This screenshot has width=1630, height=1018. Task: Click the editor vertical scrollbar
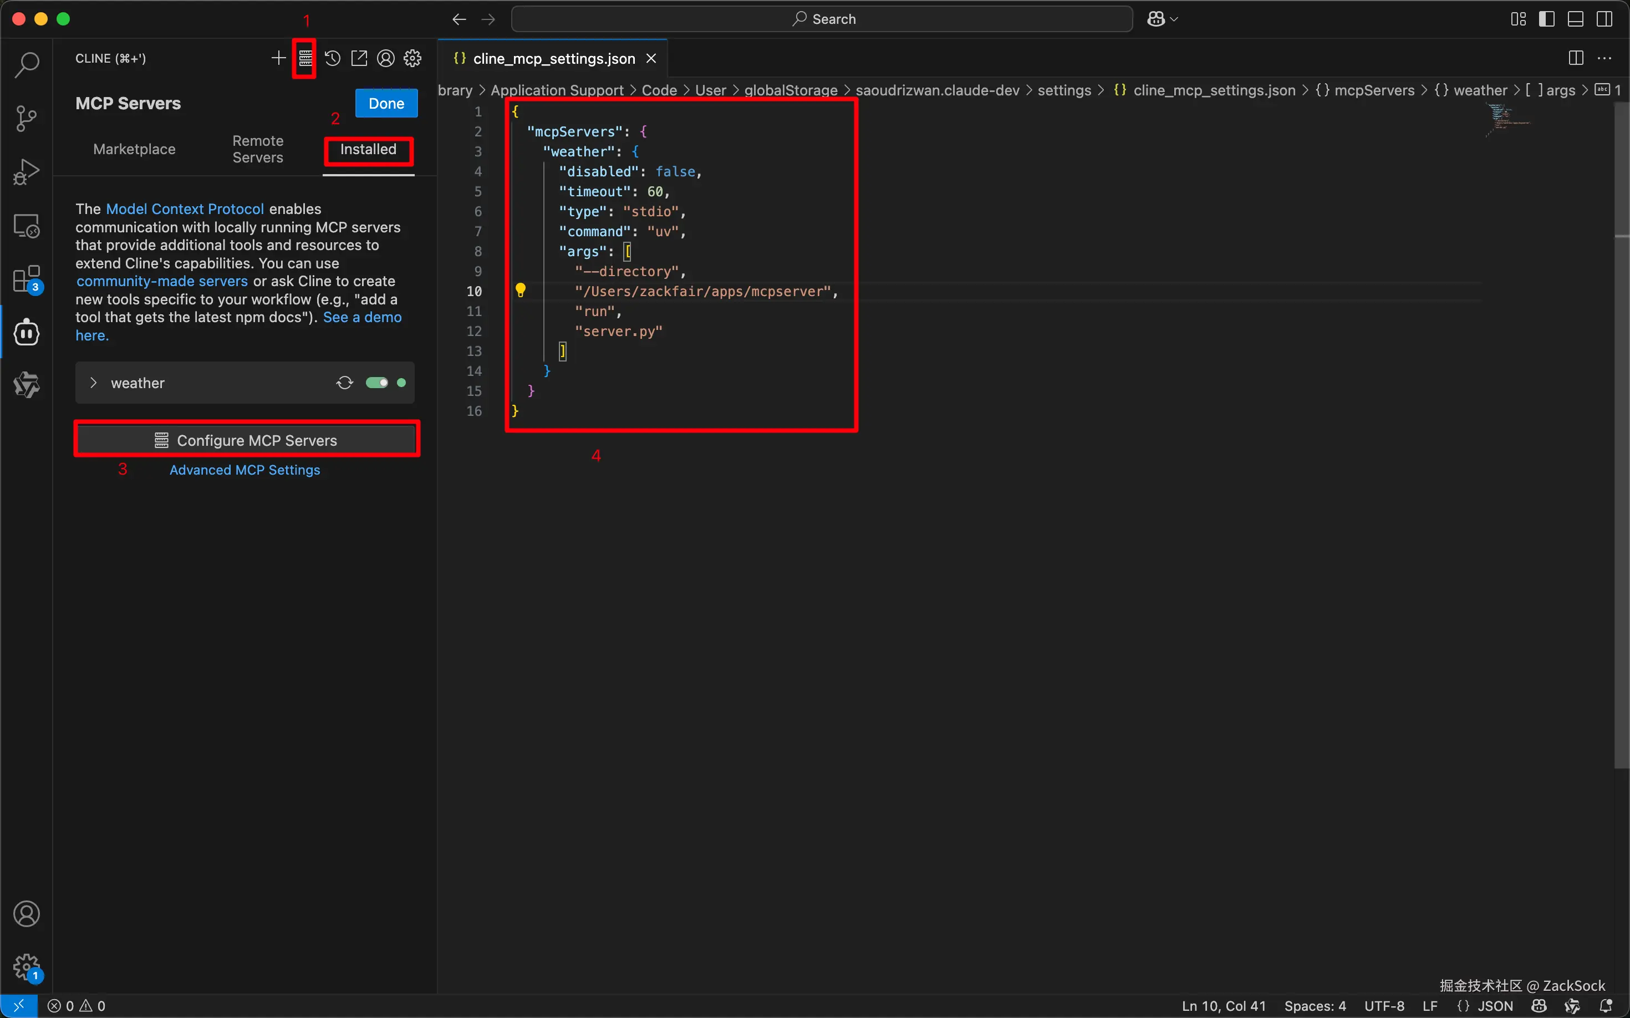click(x=1621, y=471)
